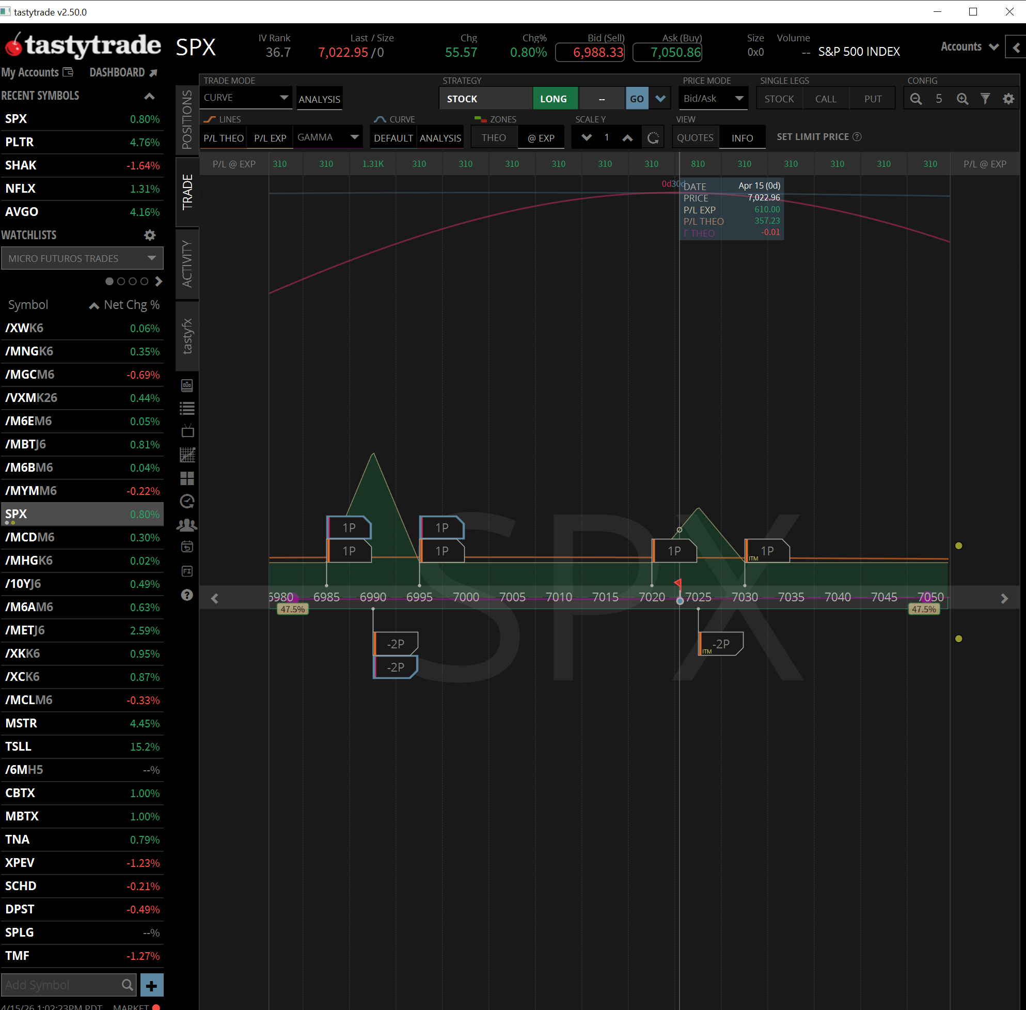Open the Trade Mode CURVE dropdown

tap(246, 98)
